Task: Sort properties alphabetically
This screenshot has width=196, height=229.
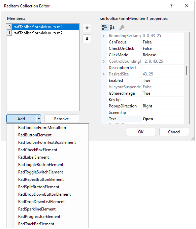Action: (112, 28)
